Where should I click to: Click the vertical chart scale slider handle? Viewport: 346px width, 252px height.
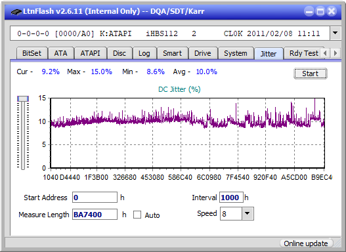tap(23, 98)
